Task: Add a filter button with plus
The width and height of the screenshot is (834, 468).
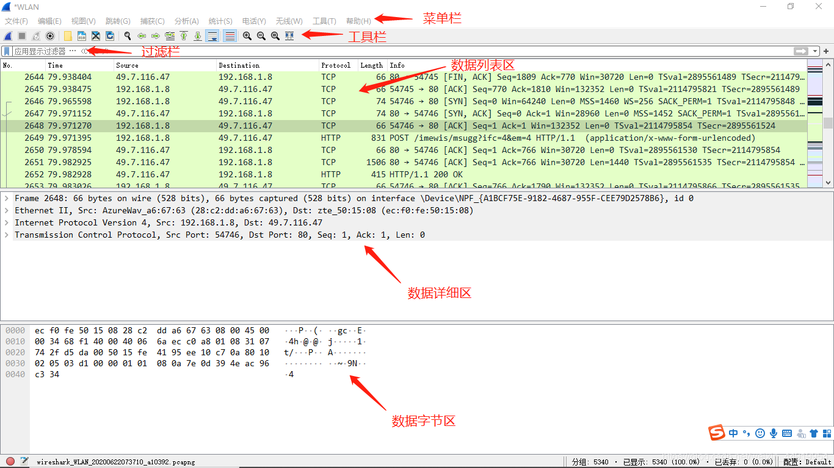Action: [x=827, y=51]
